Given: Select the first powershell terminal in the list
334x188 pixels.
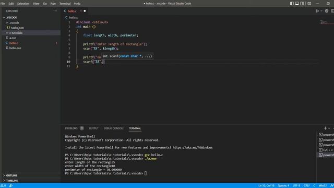Looking at the screenshot, I should (x=326, y=135).
